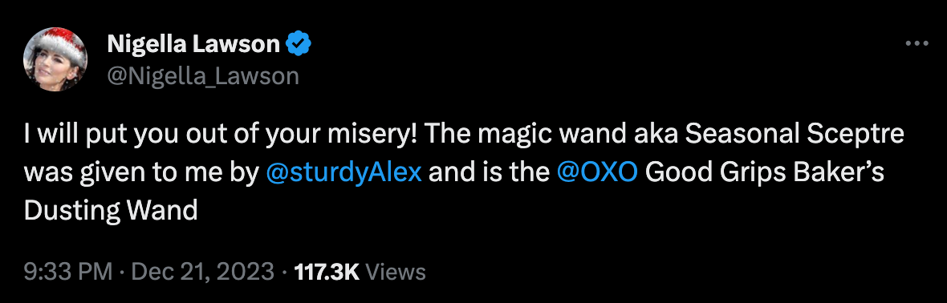This screenshot has height=303, width=947.
Task: Click the Views label
Action: click(x=396, y=272)
